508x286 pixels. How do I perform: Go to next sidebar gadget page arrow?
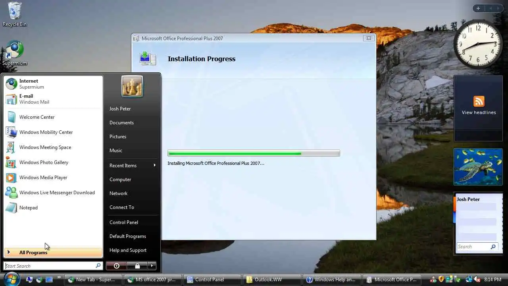498,8
